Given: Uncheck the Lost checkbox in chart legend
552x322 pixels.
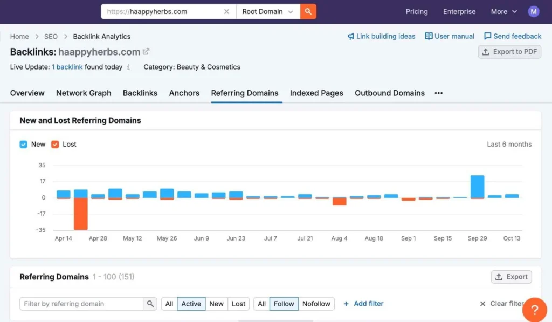Looking at the screenshot, I should (55, 144).
